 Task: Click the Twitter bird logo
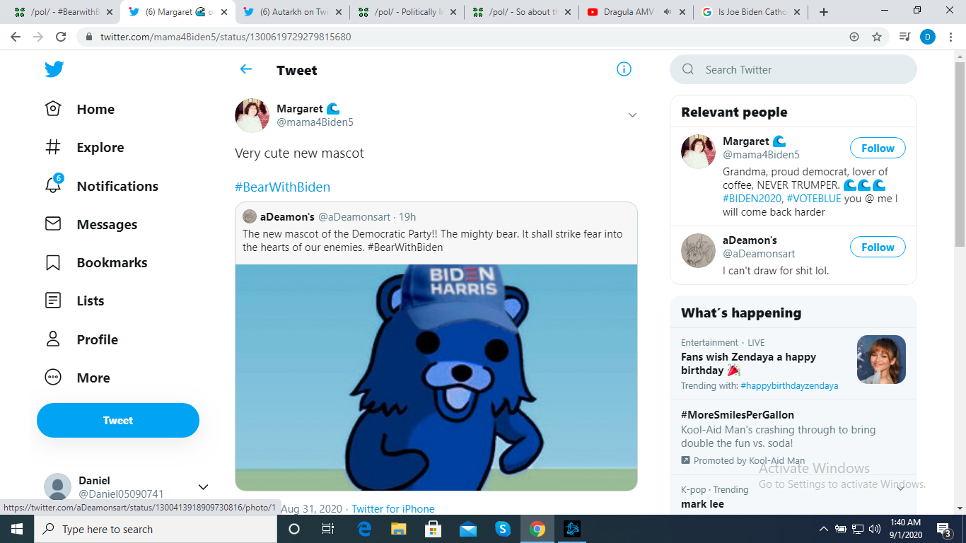[x=54, y=69]
